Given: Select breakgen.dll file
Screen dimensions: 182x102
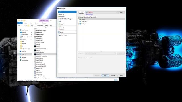Looking at the screenshot, I should point(39,32).
